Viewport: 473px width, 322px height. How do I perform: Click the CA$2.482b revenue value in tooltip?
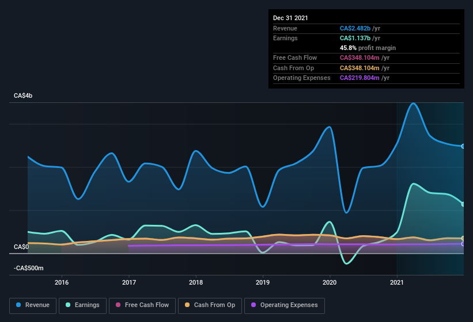(355, 28)
